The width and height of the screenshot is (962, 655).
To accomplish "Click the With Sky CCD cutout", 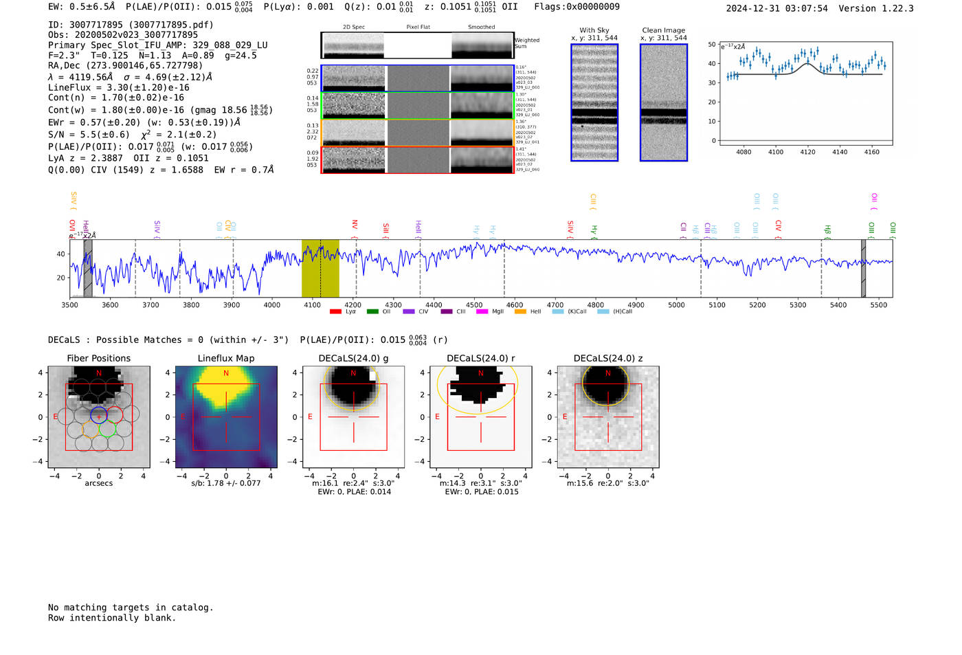I will coord(594,102).
